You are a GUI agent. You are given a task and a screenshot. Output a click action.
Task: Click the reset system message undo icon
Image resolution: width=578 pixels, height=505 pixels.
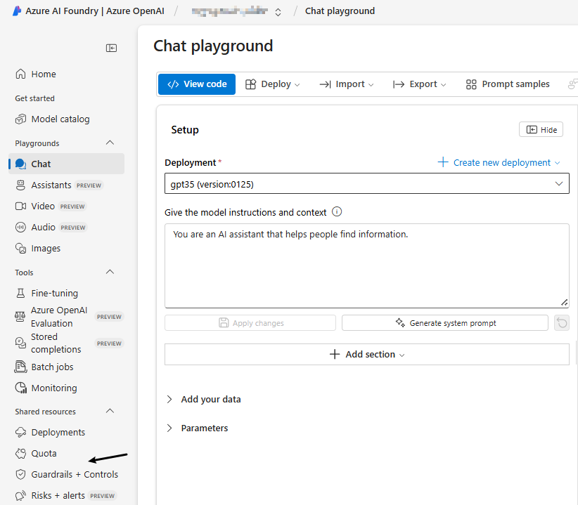click(x=562, y=323)
